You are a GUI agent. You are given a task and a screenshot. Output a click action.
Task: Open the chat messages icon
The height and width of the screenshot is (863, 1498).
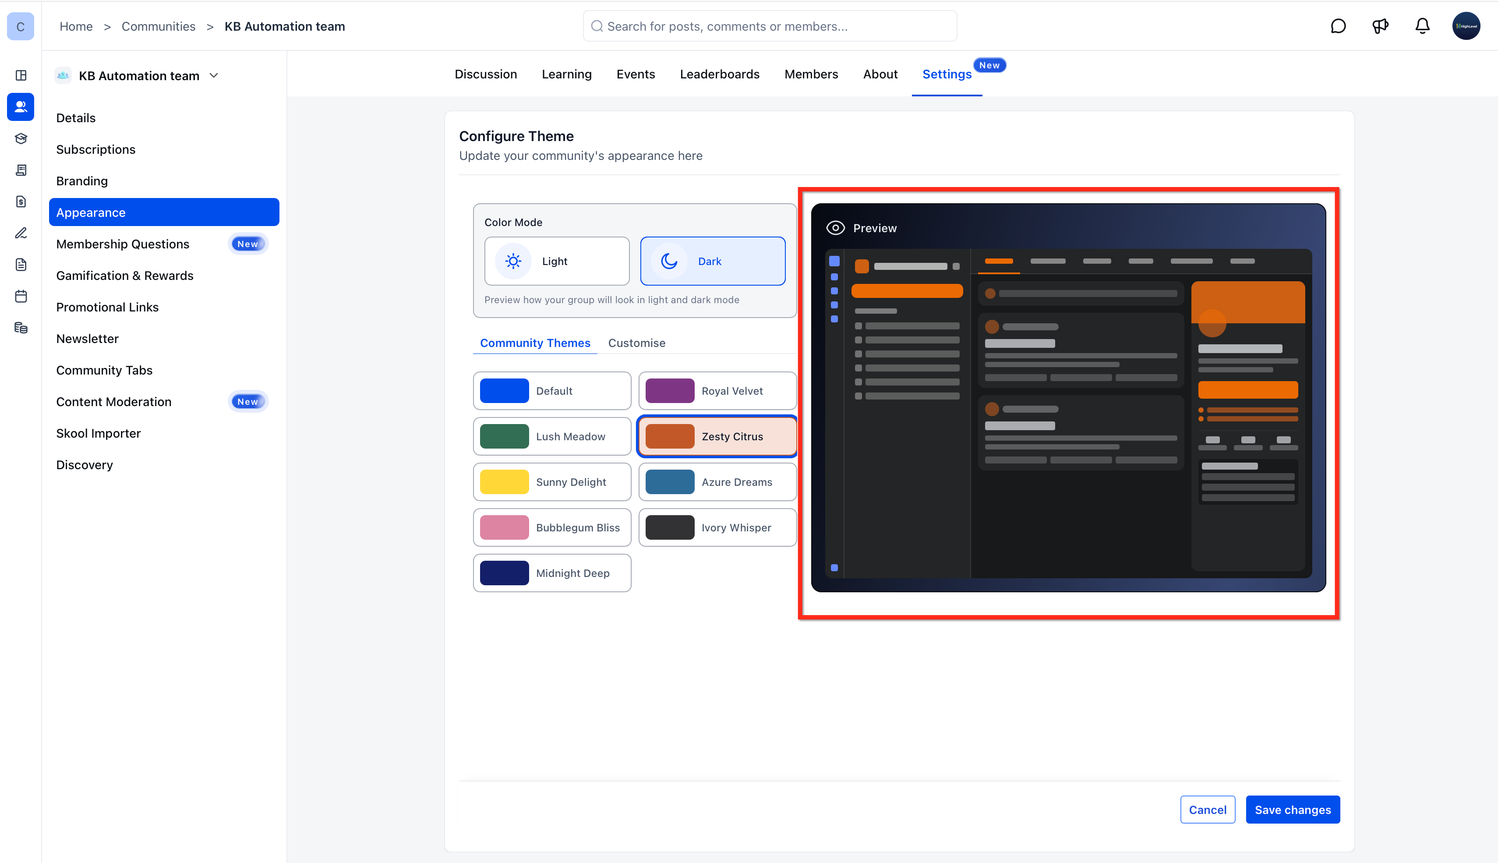click(1338, 26)
